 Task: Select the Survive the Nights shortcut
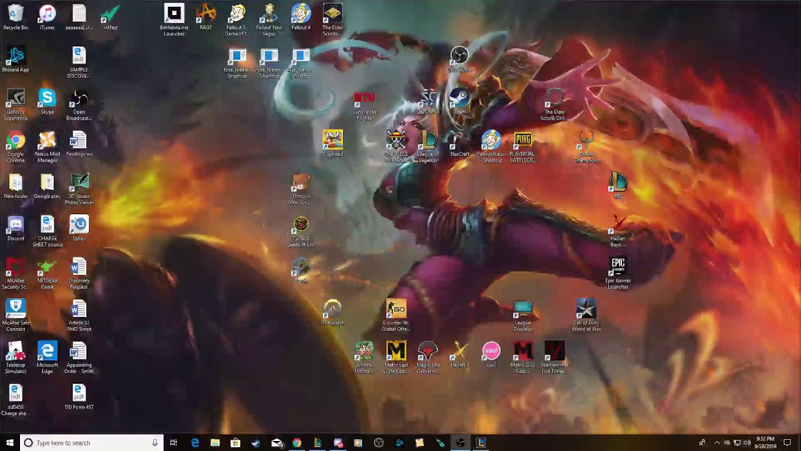(x=364, y=105)
